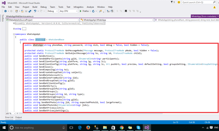Click the New Project toolbar icon
Viewport: 219px width, 131px height.
point(17,11)
